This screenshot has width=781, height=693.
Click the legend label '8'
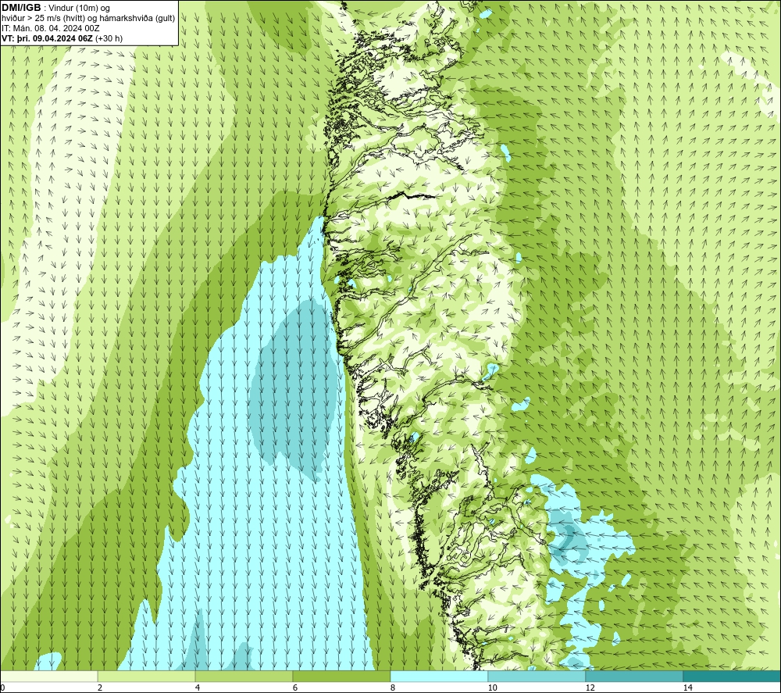click(393, 688)
